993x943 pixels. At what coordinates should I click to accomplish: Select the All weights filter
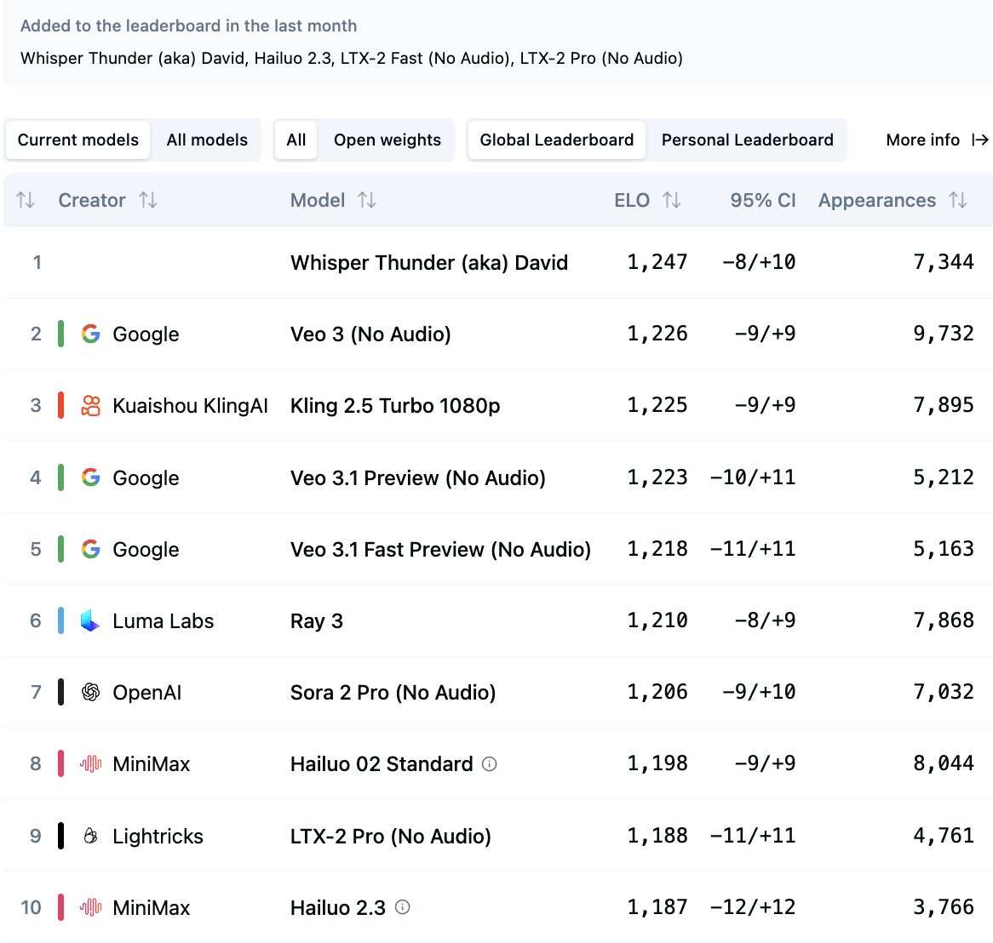(296, 140)
